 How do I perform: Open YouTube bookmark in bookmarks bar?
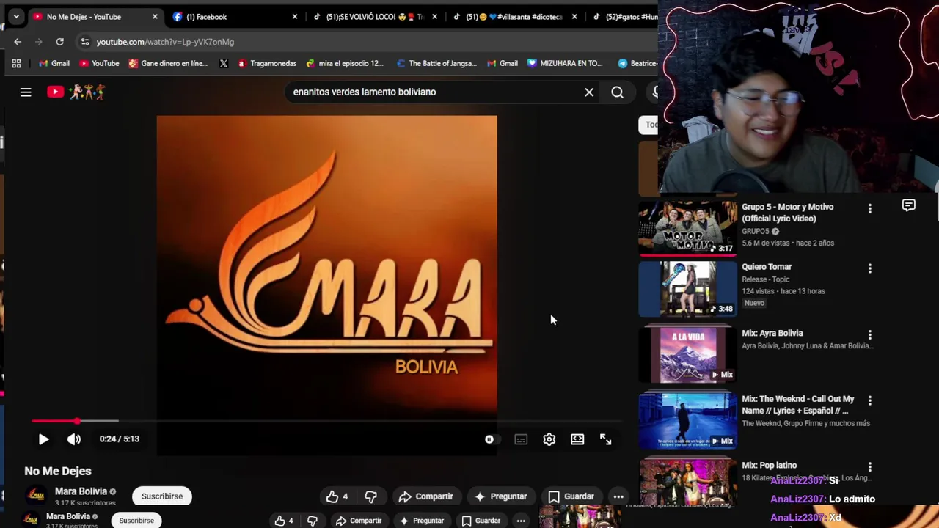(98, 64)
